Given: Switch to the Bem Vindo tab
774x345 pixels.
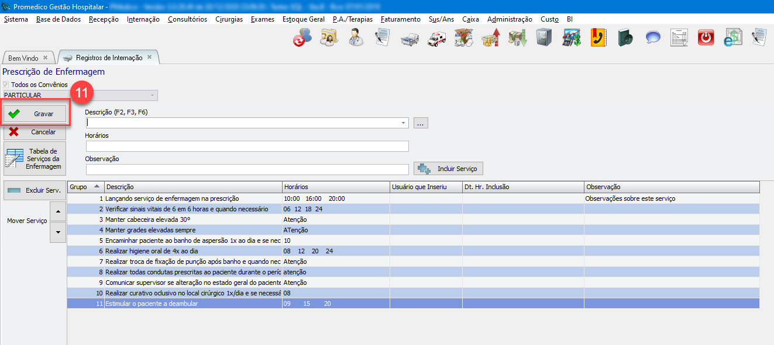Looking at the screenshot, I should click(23, 58).
